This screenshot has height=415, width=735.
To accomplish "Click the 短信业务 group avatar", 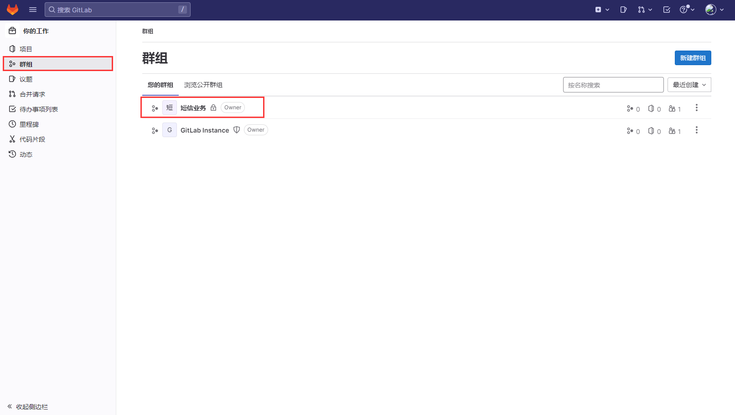I will click(x=170, y=108).
